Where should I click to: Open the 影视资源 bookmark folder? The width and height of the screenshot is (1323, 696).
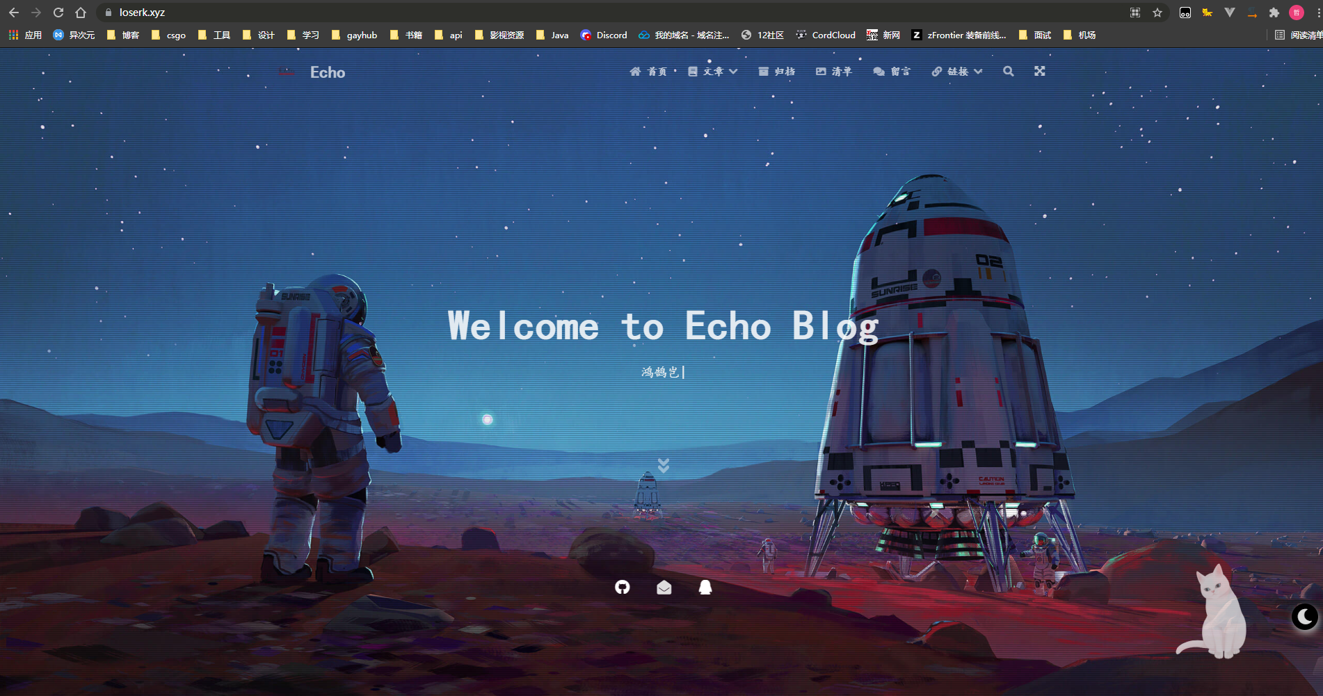pos(499,35)
